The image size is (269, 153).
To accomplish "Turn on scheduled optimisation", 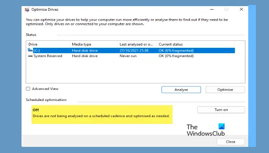I will click(x=221, y=110).
